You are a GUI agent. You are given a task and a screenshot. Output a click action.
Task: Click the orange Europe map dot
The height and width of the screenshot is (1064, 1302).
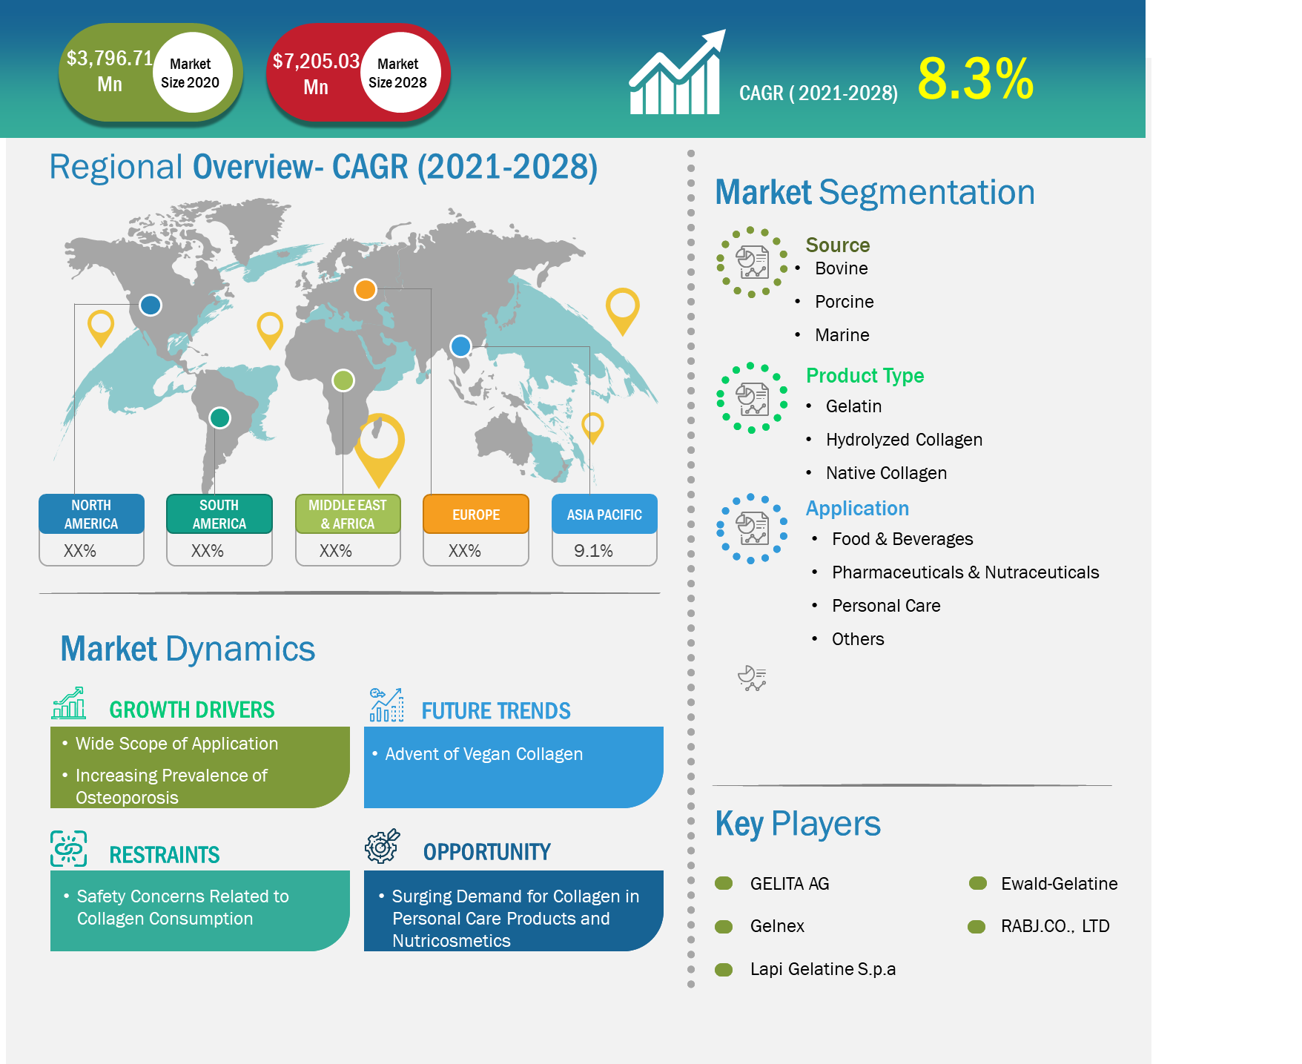tap(365, 289)
